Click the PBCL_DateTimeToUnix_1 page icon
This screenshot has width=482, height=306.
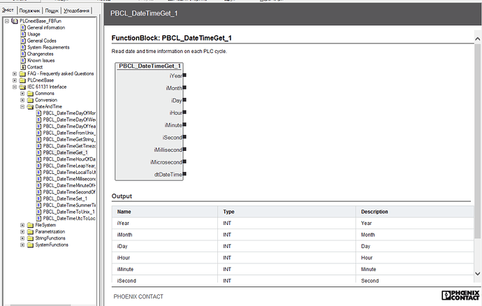38,212
